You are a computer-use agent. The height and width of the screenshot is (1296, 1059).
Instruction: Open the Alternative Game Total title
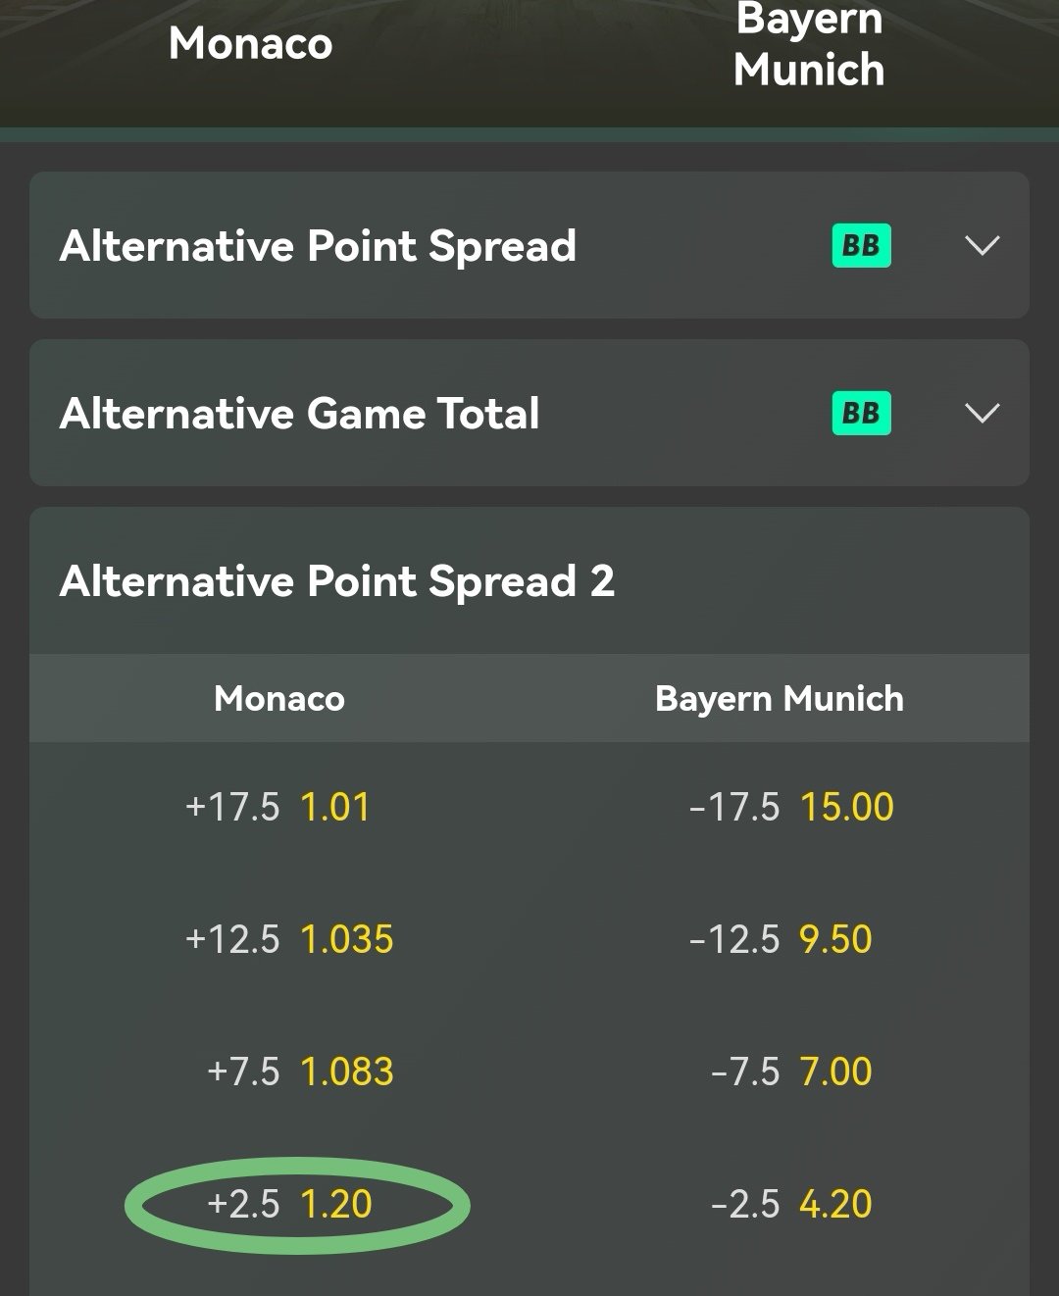[x=299, y=413]
